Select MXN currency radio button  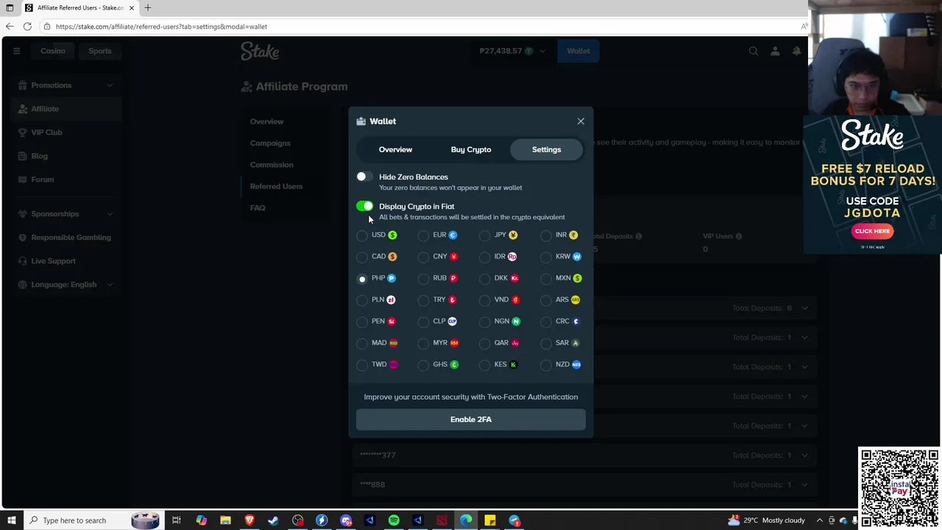pyautogui.click(x=545, y=279)
